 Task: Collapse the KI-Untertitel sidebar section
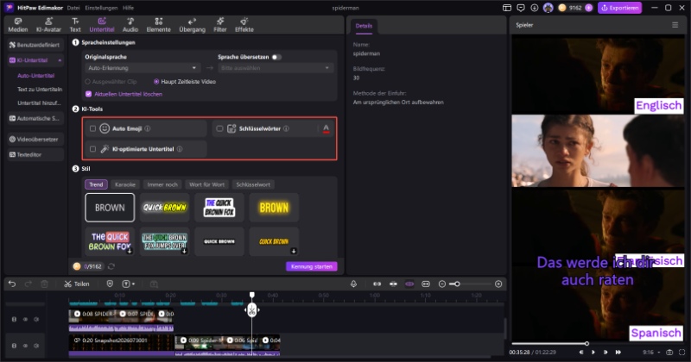point(60,60)
